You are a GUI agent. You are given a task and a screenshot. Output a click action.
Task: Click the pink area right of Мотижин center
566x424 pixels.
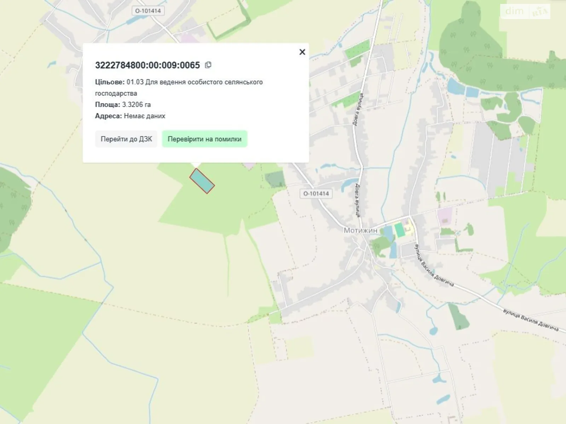(x=444, y=215)
